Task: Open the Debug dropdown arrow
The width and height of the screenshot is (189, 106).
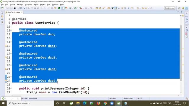Action: point(73,8)
